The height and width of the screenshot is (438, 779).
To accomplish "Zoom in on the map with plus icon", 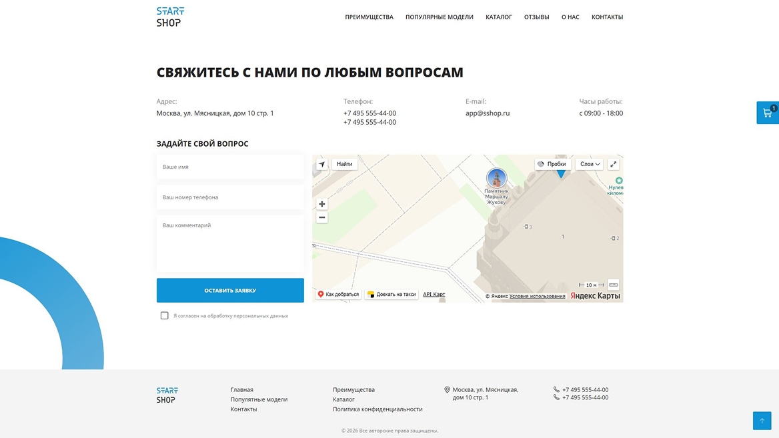I will [321, 203].
